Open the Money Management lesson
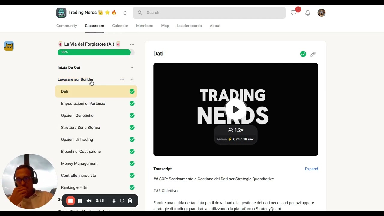The image size is (384, 216). point(79,163)
